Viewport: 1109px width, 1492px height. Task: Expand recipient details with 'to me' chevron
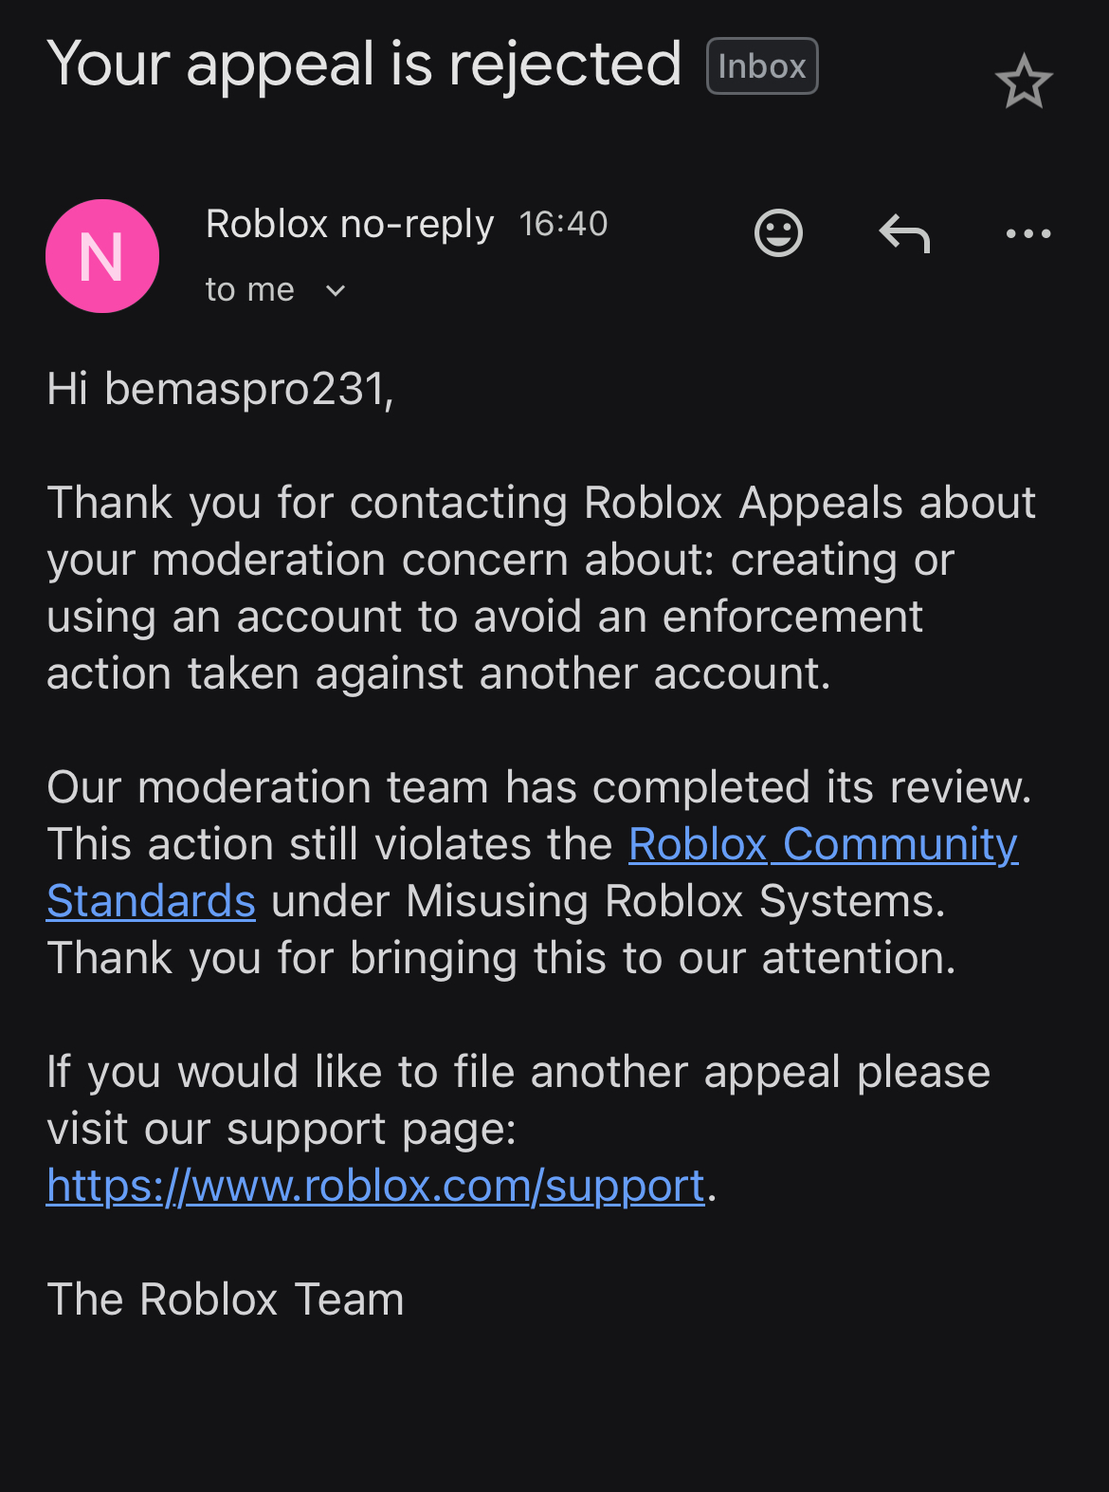coord(336,290)
